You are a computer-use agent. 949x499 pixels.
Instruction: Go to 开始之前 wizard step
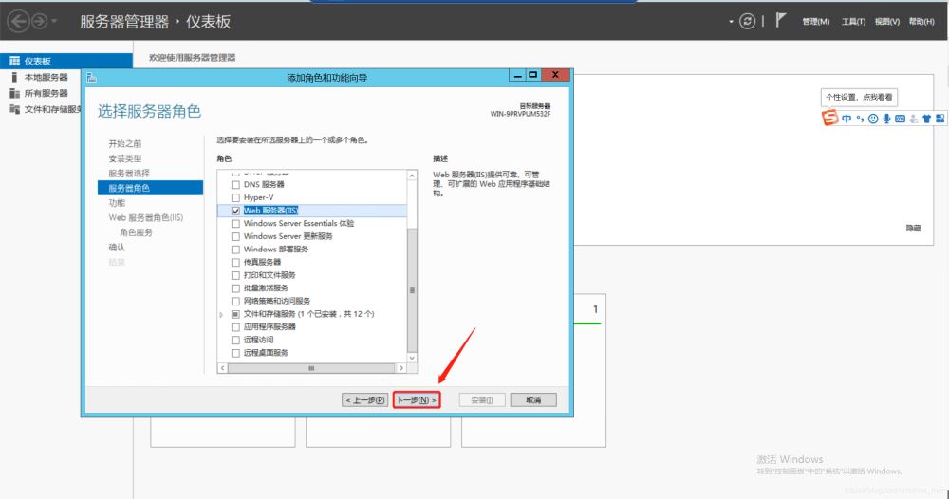(125, 144)
